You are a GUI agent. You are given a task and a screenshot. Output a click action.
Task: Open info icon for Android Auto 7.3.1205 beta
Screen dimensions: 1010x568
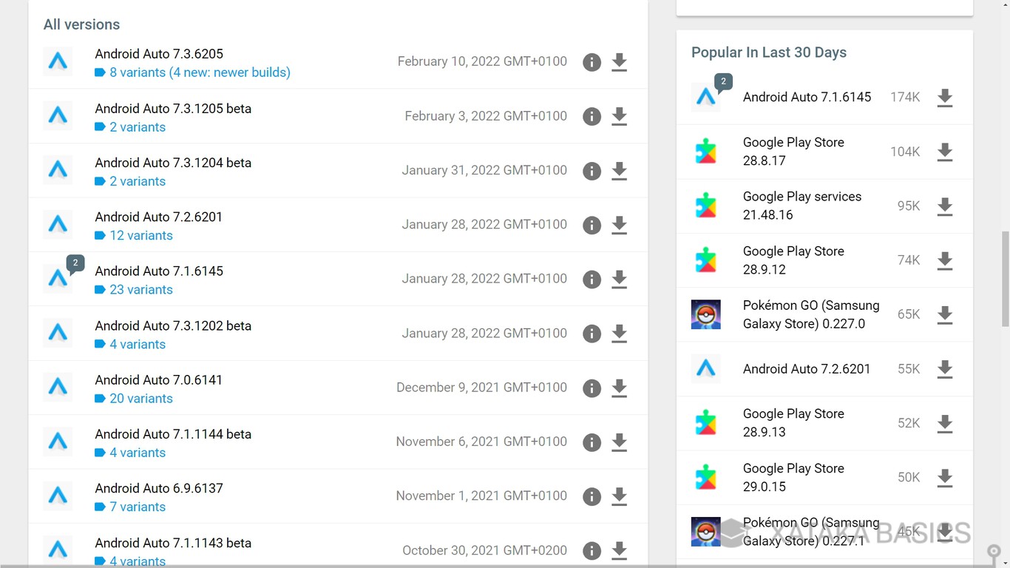tap(592, 117)
